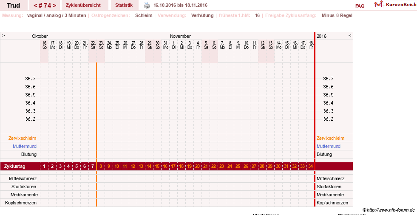Select cycle day 28 in Zyklustag row
The height and width of the screenshot is (215, 417).
262,167
